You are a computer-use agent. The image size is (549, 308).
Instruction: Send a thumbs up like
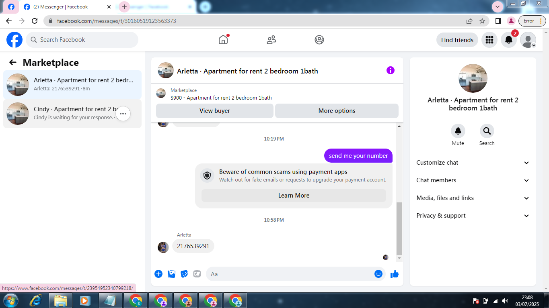(394, 274)
